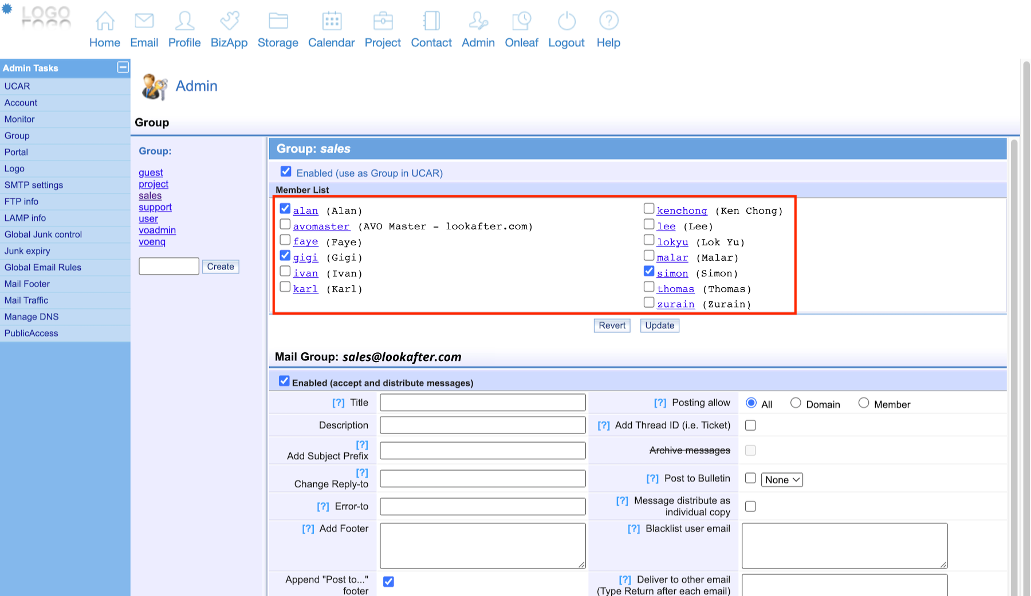
Task: Click the help marker beside Posting allow
Action: 660,403
